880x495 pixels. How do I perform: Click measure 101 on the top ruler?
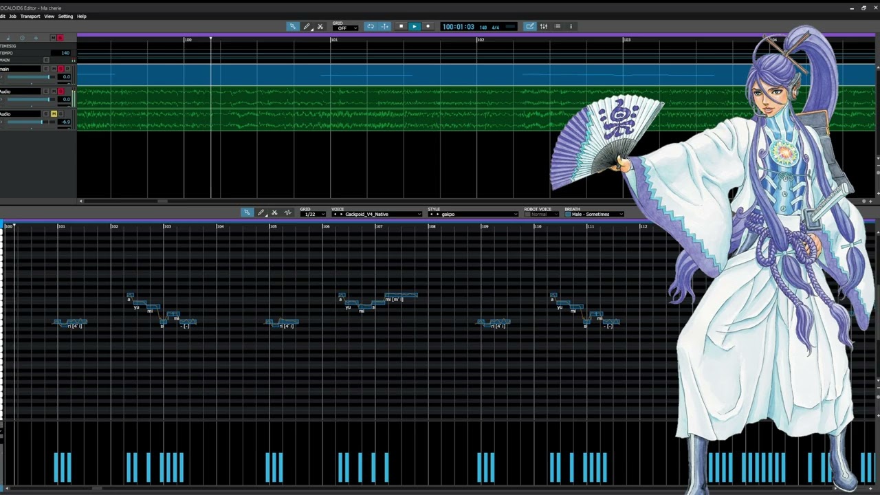click(x=334, y=40)
